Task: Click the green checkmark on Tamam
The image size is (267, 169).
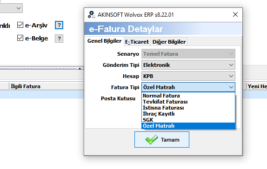Action: [x=151, y=140]
